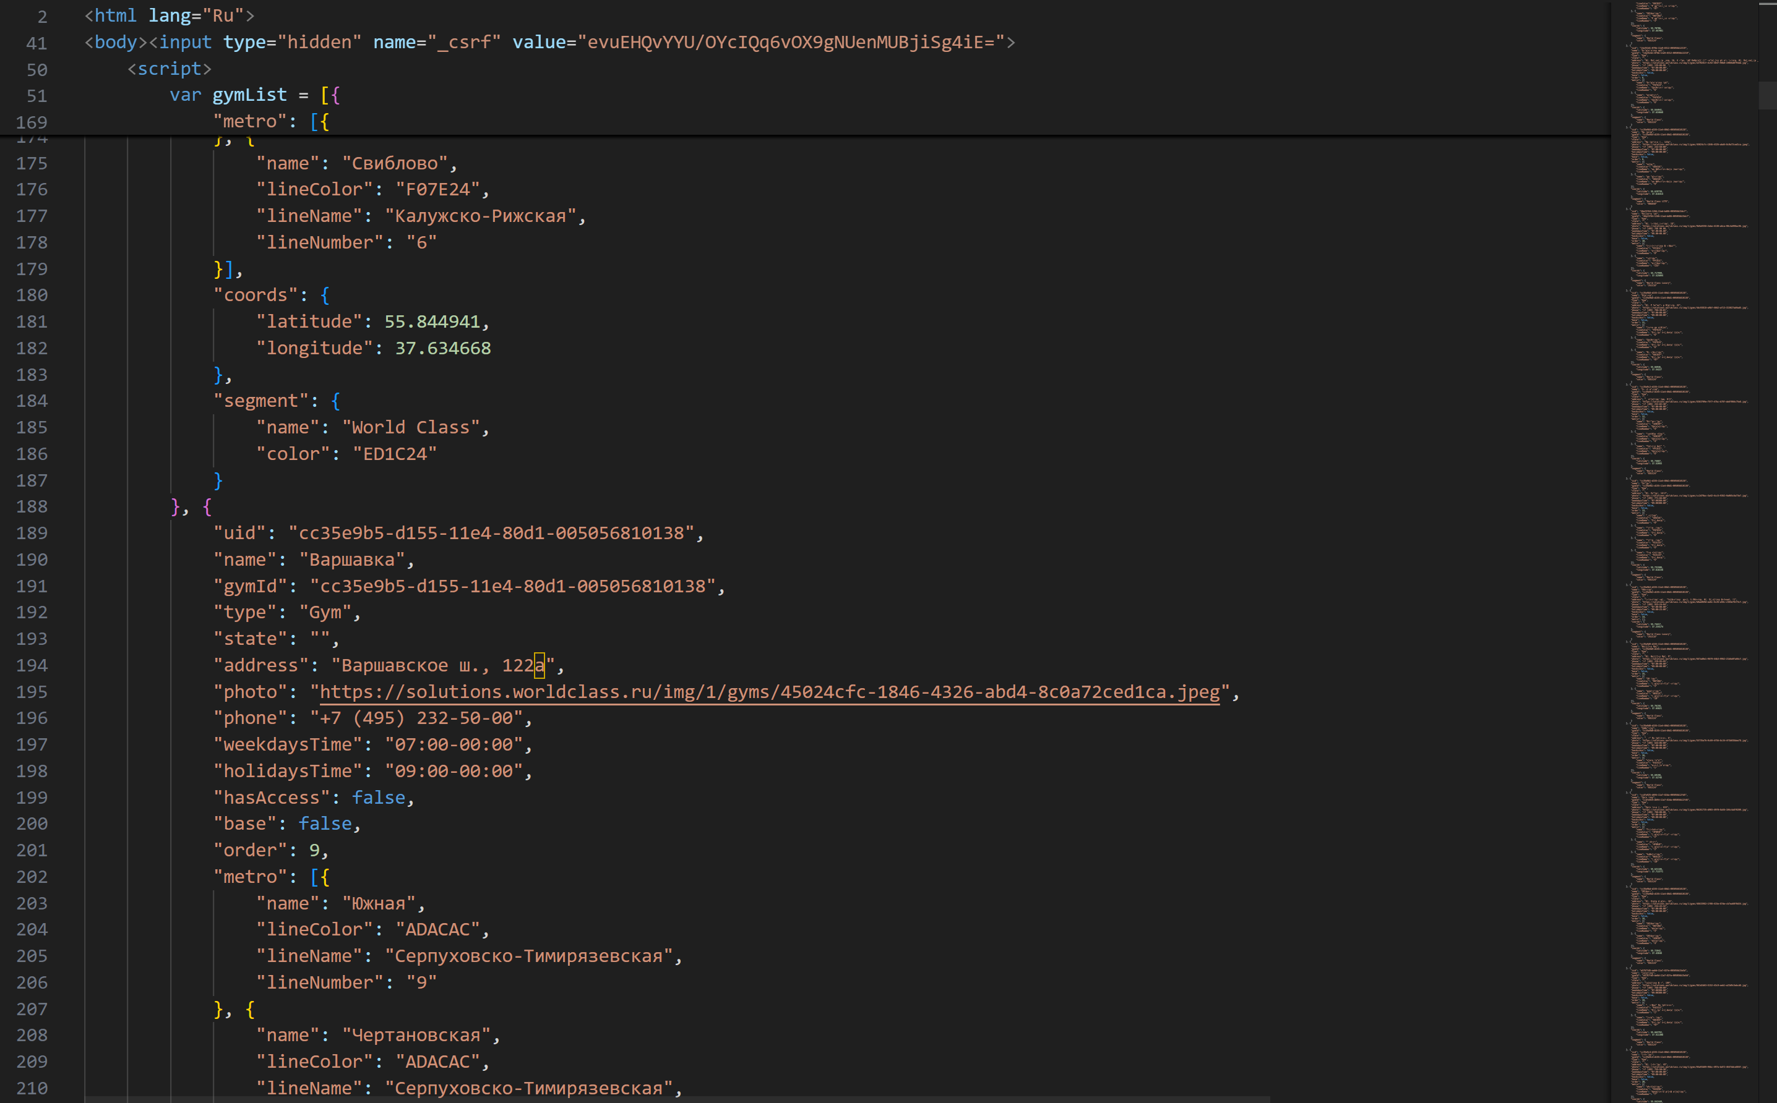Click the hasAccess false value
The image size is (1777, 1103).
(378, 798)
